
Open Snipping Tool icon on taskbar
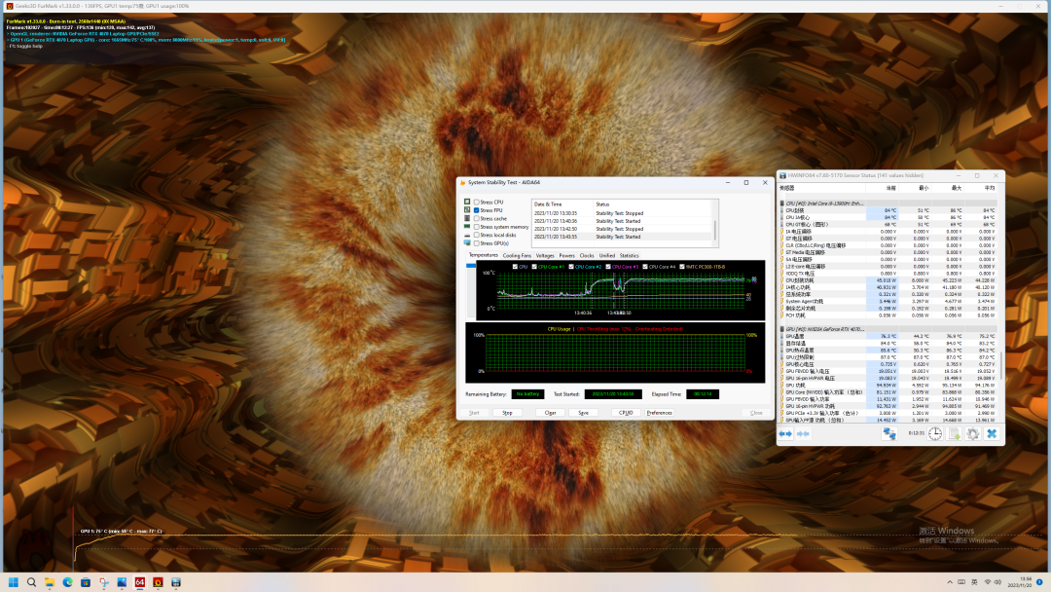(104, 582)
